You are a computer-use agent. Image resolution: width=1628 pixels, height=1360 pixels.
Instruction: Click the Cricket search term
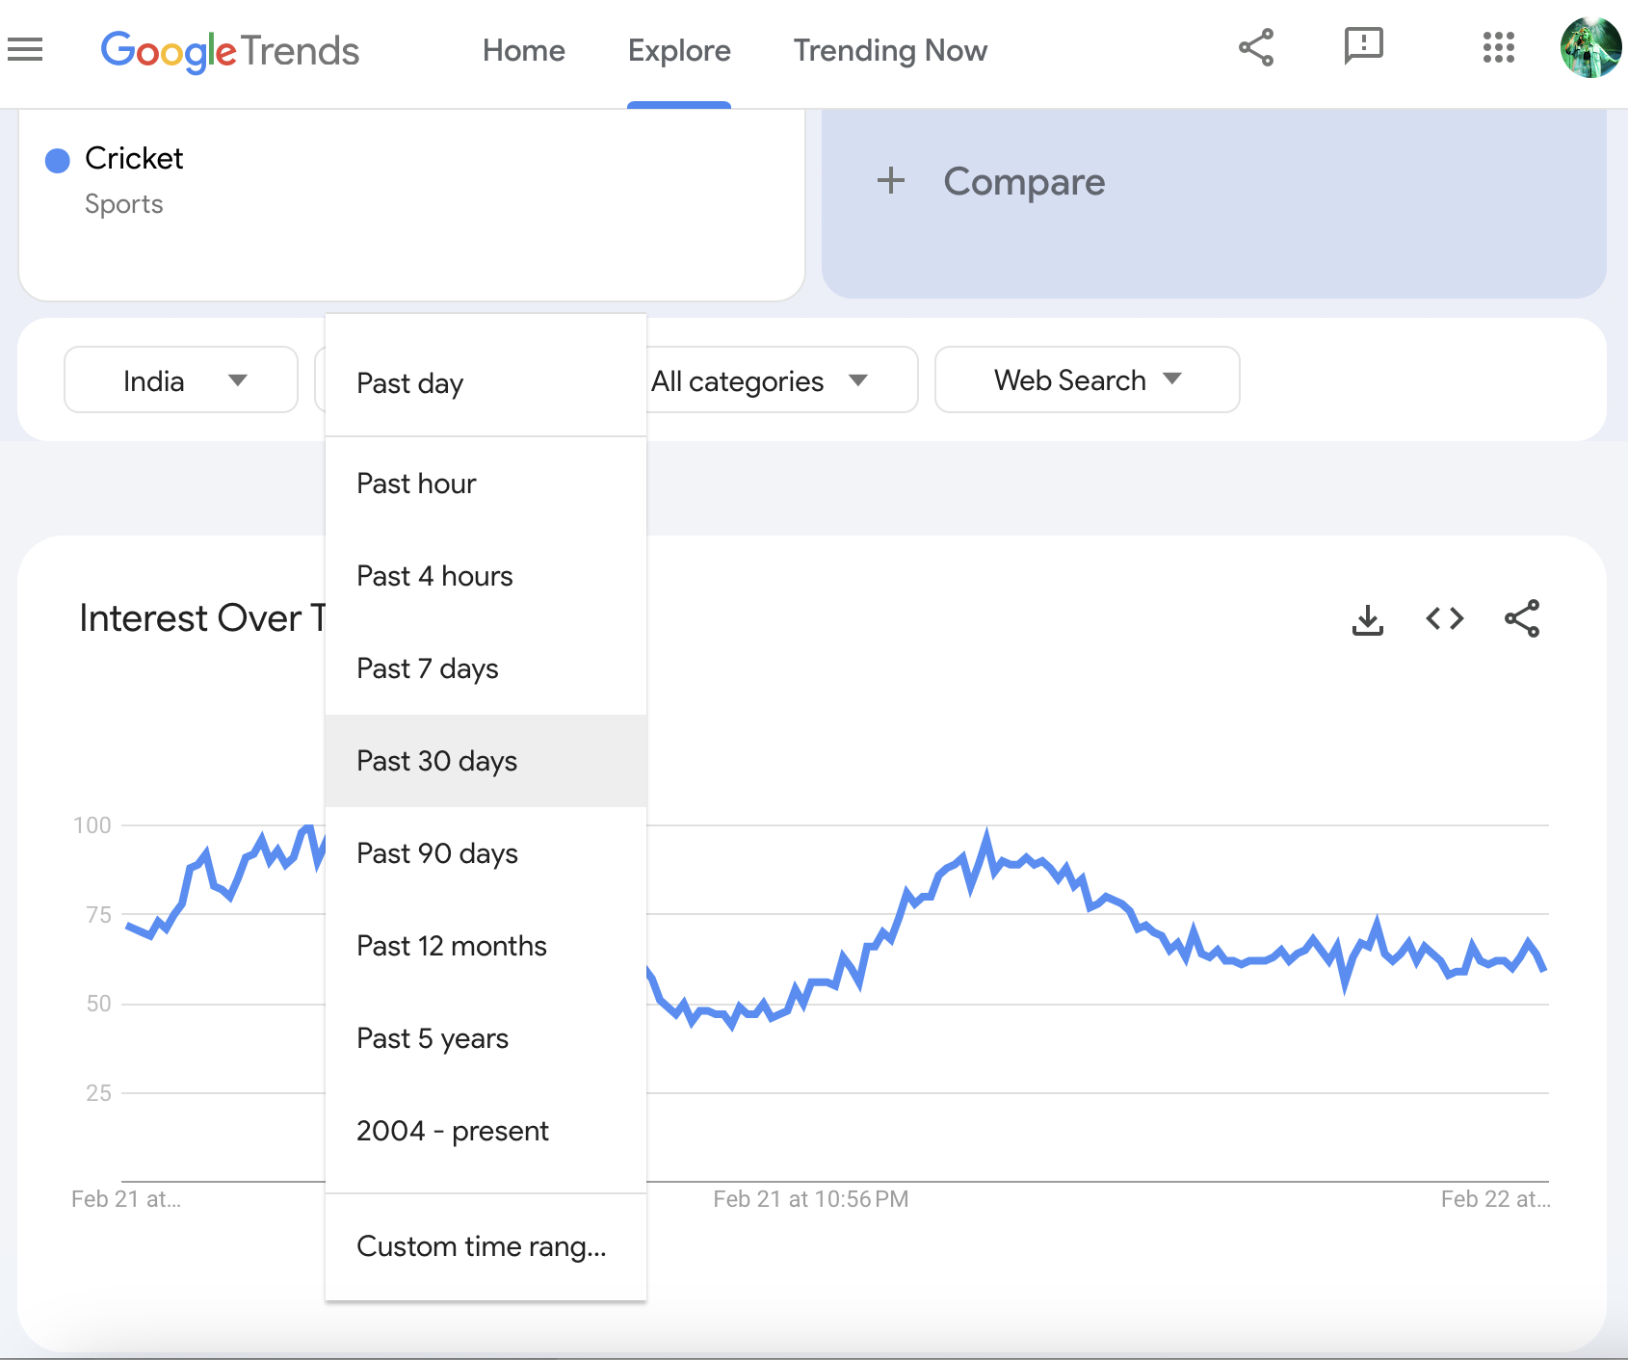pos(134,158)
